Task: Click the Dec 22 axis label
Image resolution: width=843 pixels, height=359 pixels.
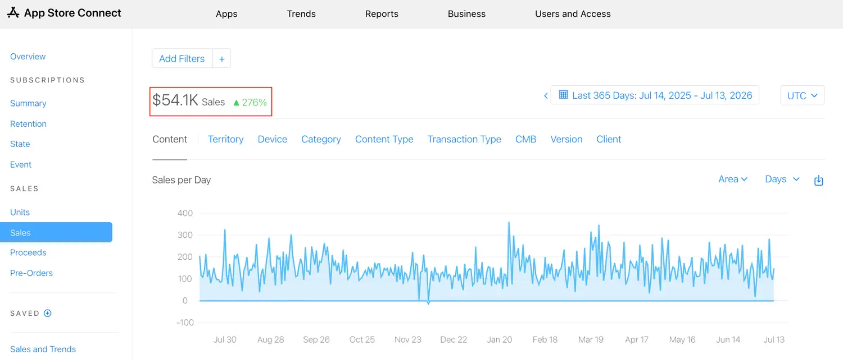Action: coord(454,340)
